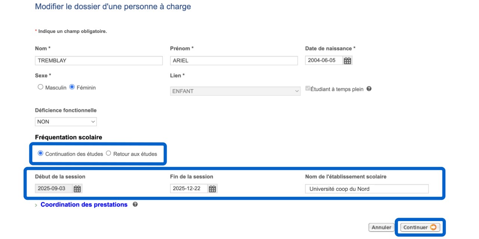Click the Nom de l'établissement scolaire field
The width and height of the screenshot is (479, 239).
coord(367,189)
